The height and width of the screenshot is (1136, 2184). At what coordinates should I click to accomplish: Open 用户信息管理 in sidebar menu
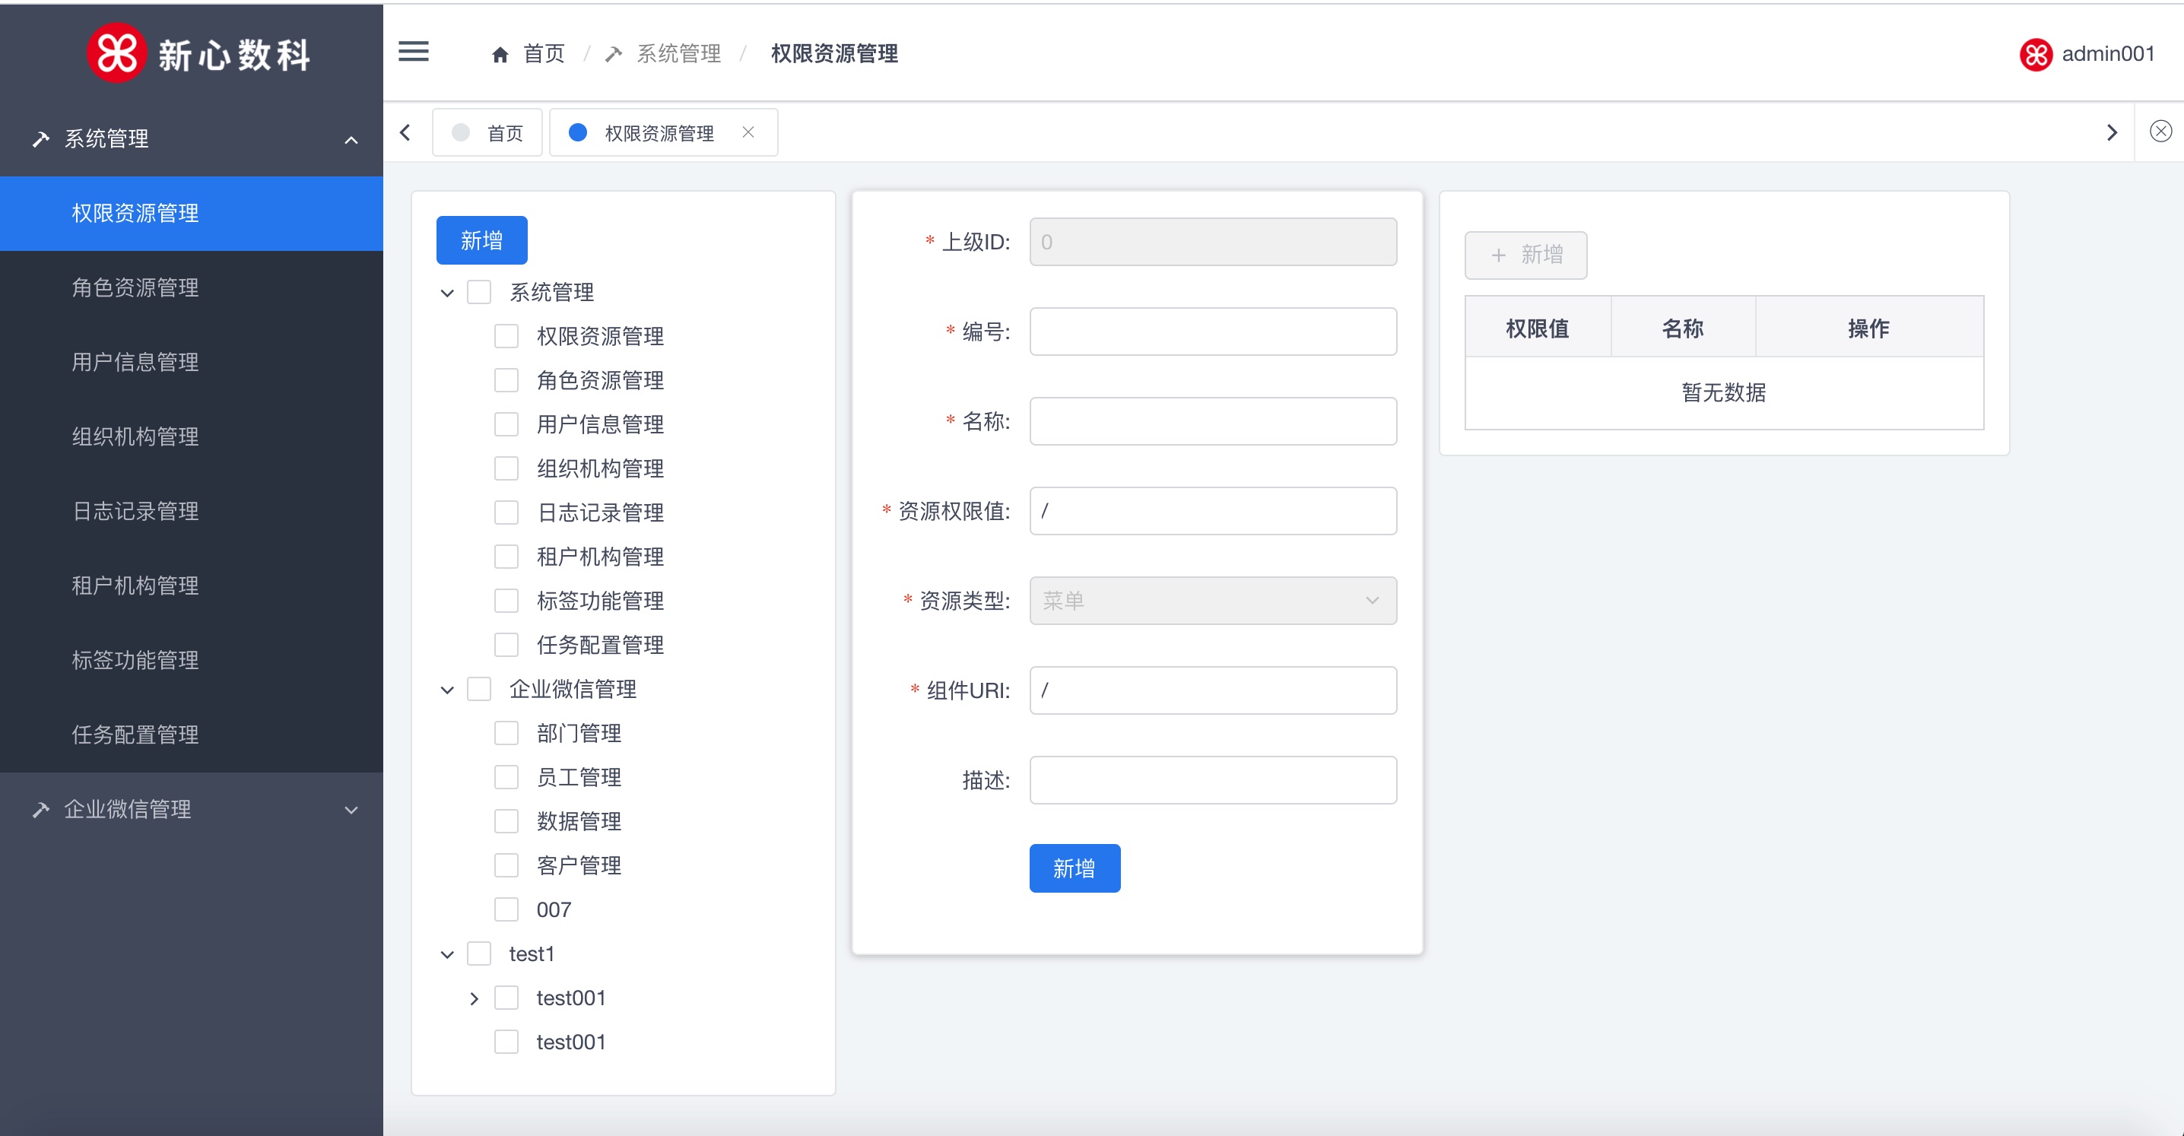coord(135,362)
